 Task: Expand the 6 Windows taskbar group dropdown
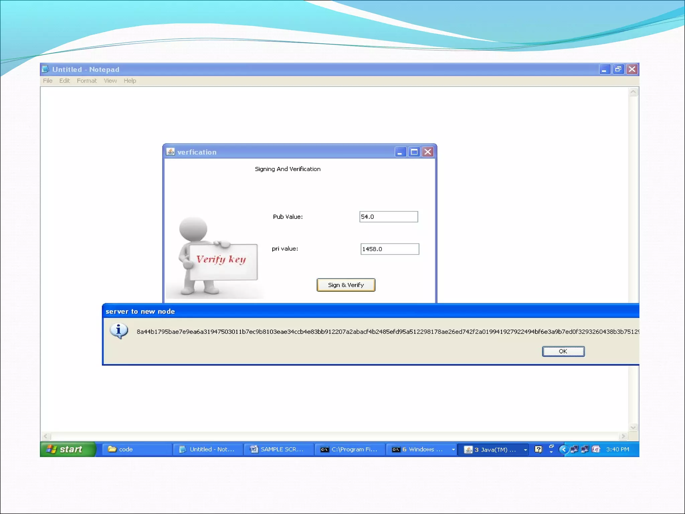tap(453, 449)
